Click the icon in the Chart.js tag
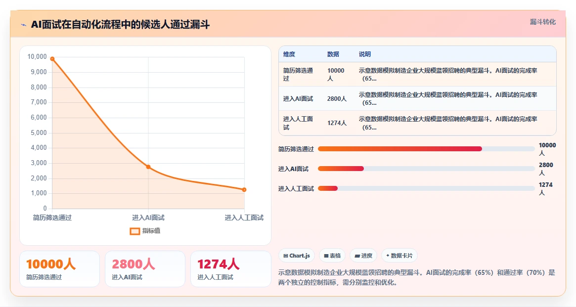Image resolution: width=576 pixels, height=307 pixels. (x=285, y=256)
